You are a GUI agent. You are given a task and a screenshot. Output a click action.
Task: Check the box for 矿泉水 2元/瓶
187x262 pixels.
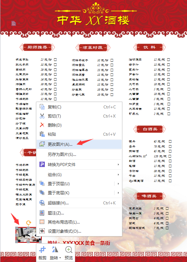coord(169,114)
